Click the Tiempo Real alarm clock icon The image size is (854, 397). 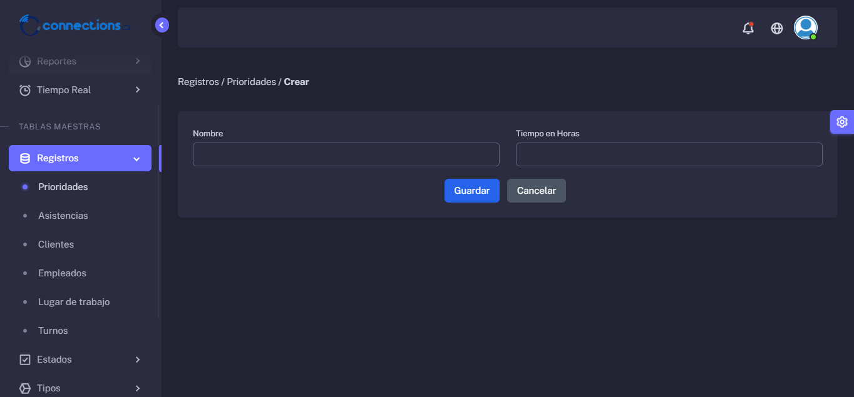pyautogui.click(x=25, y=90)
